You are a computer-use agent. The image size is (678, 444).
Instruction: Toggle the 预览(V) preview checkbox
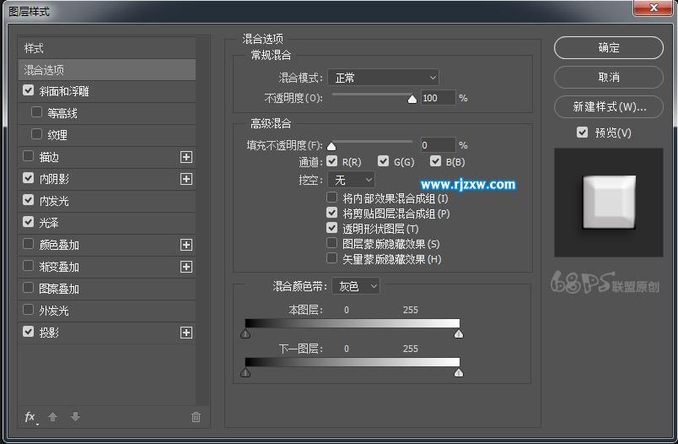[583, 132]
